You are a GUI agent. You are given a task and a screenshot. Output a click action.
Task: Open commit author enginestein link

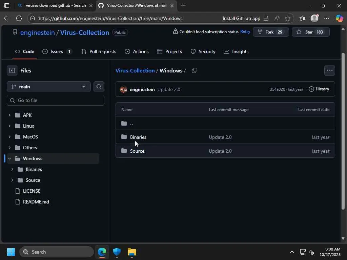[142, 89]
